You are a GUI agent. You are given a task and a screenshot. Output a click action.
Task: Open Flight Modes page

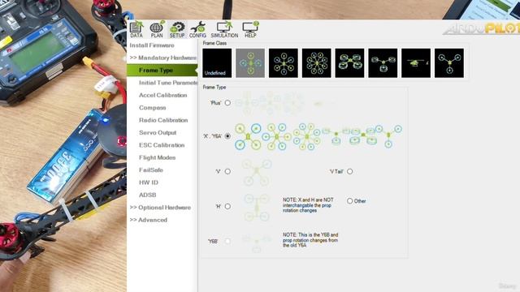pos(157,157)
